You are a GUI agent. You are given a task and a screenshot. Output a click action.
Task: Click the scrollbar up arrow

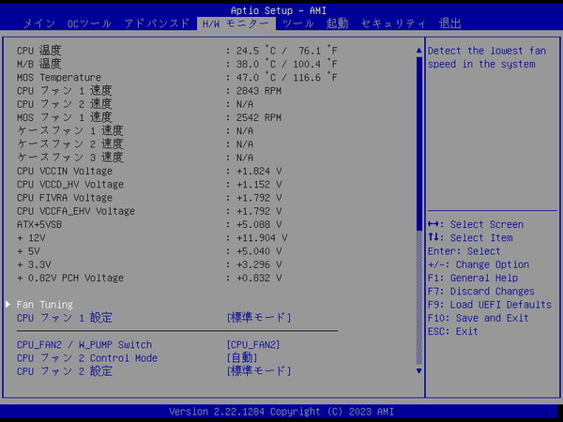coord(418,51)
